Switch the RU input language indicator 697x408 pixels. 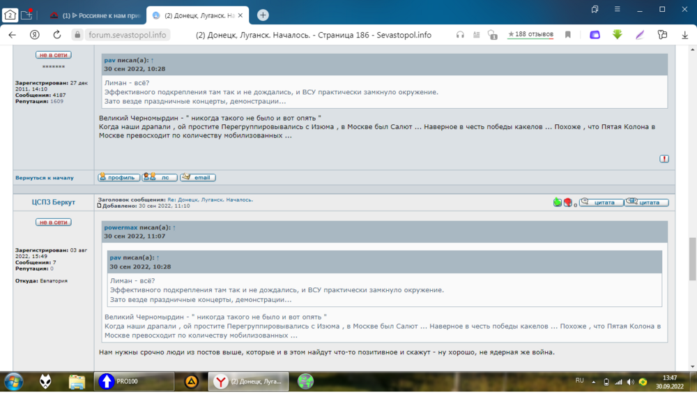tap(579, 380)
